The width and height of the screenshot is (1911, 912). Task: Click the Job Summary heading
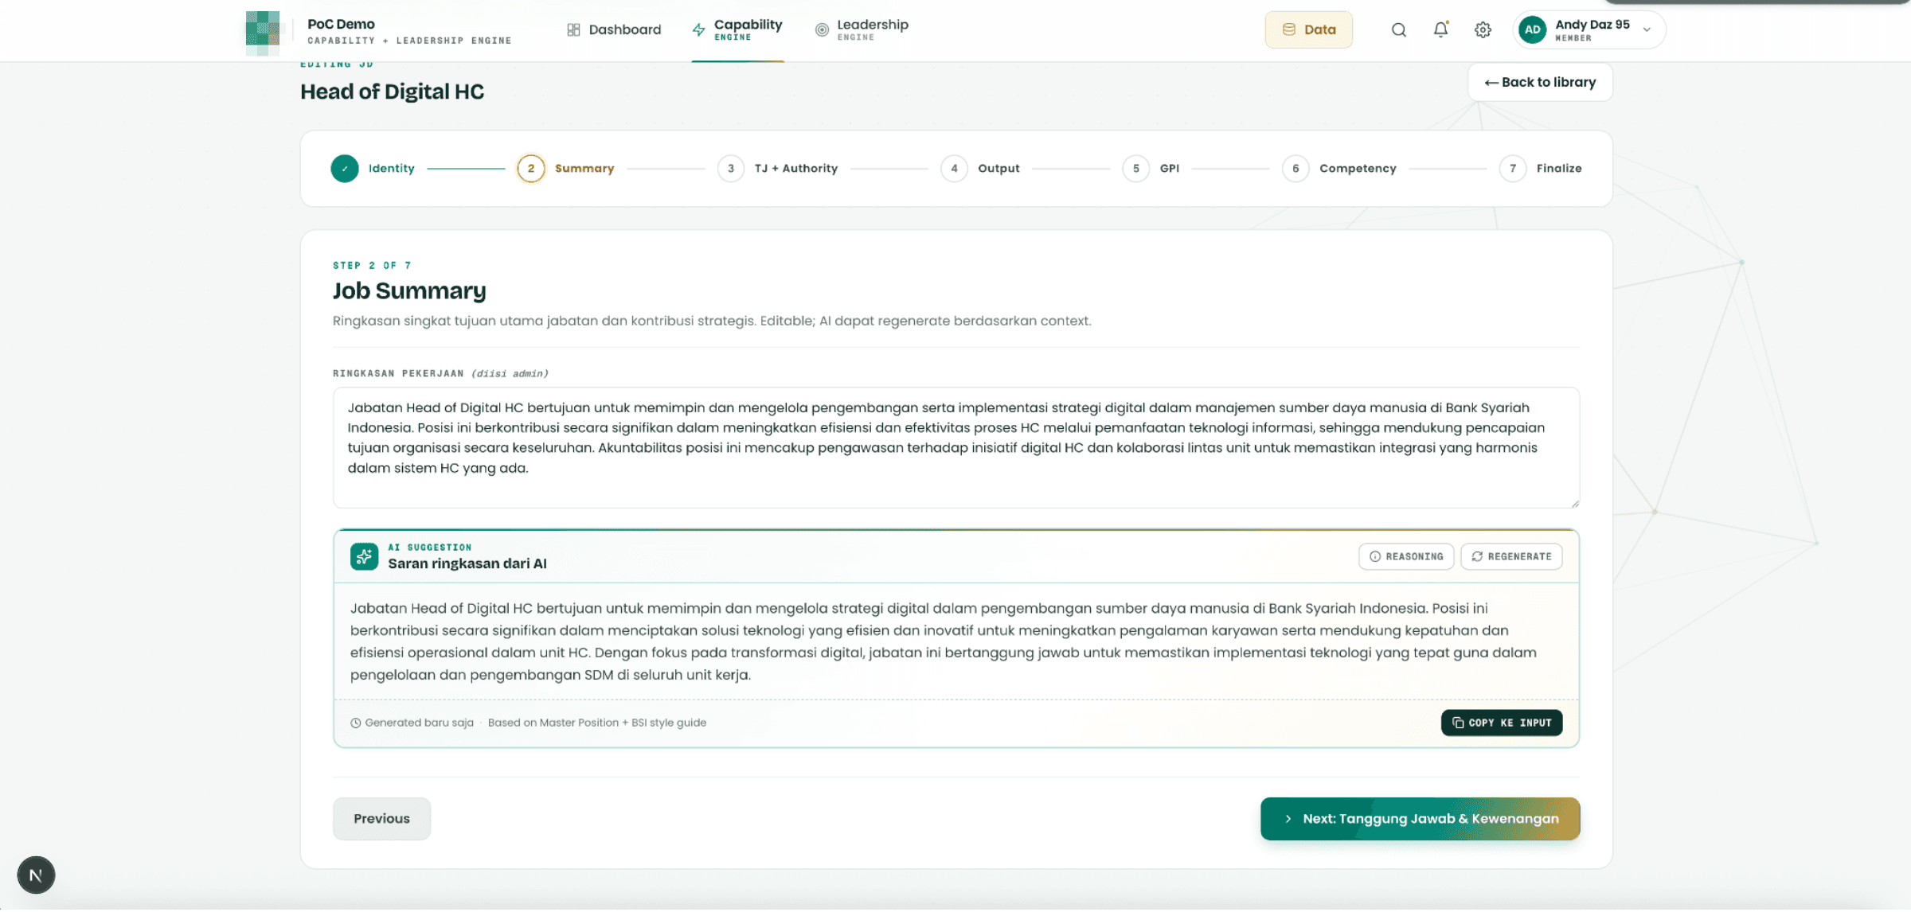(x=409, y=291)
